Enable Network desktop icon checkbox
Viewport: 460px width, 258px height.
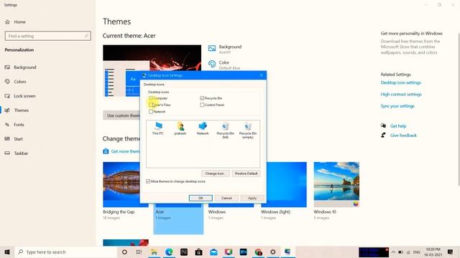tap(151, 112)
